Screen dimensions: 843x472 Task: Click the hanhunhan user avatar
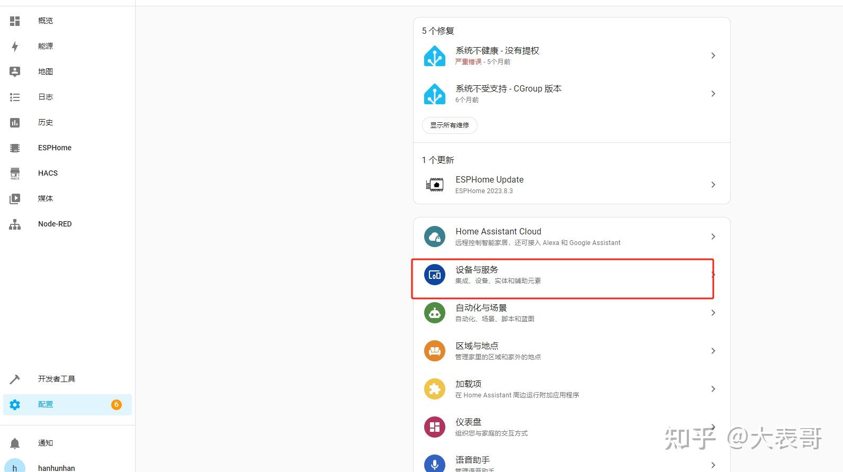pyautogui.click(x=15, y=465)
